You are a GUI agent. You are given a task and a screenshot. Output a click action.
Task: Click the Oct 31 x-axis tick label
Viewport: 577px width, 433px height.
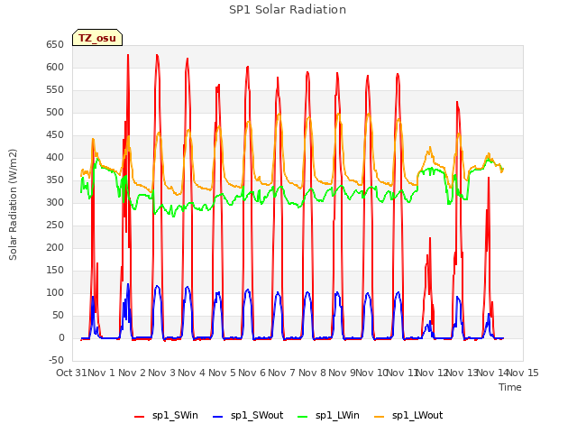click(71, 373)
